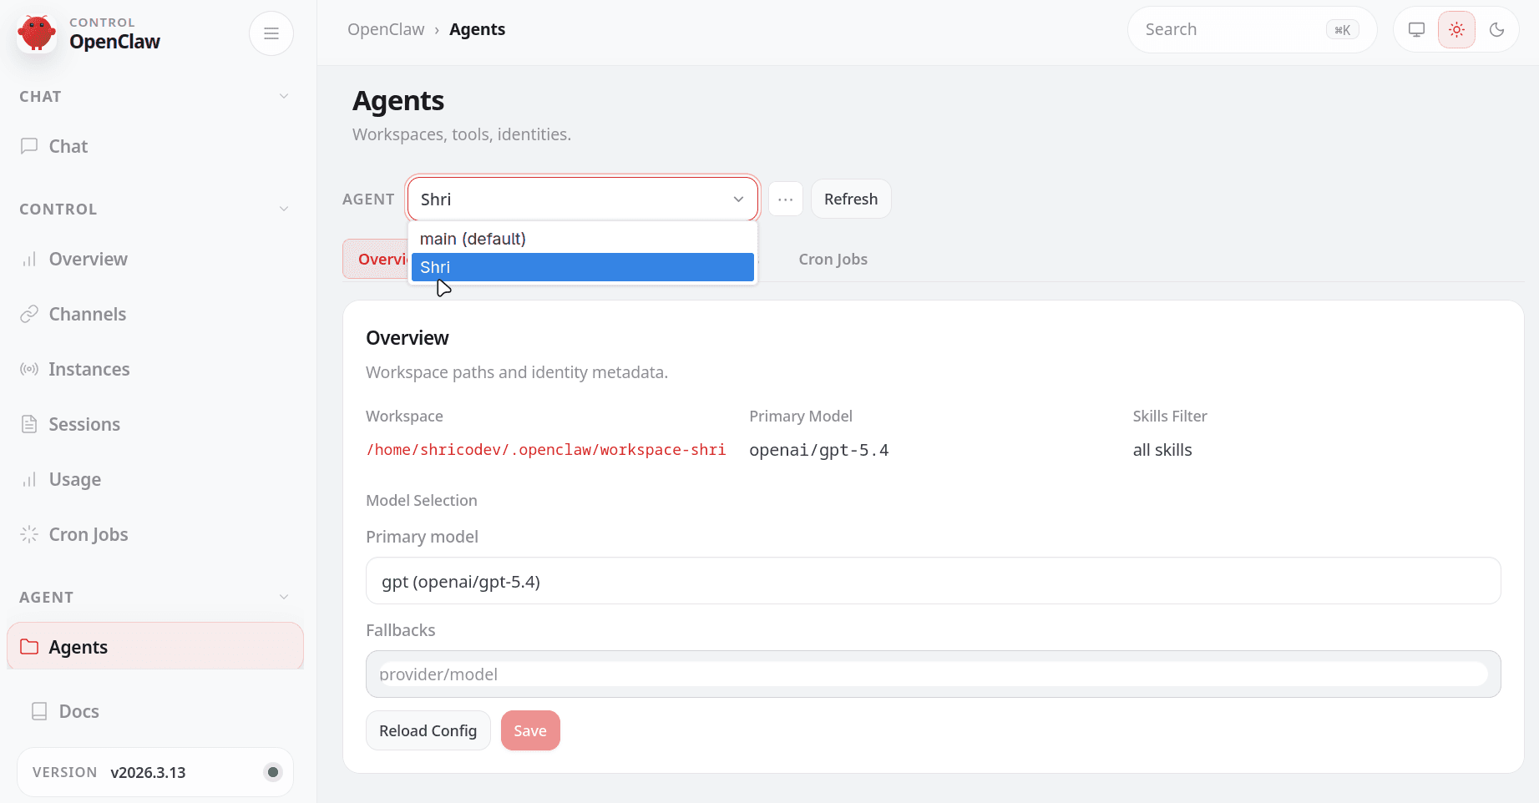
Task: Open the agent more options ellipsis button
Action: click(x=786, y=199)
